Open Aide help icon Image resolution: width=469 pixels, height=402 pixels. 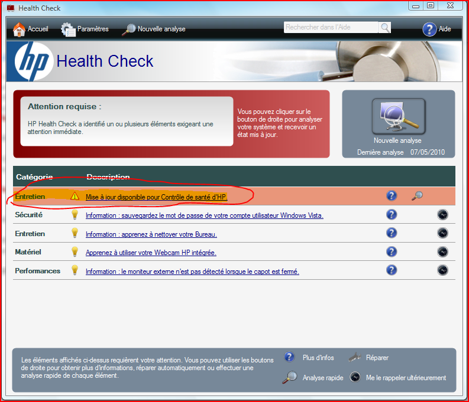coord(429,30)
